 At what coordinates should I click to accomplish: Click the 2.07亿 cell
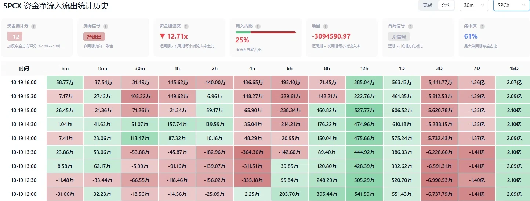point(513,83)
